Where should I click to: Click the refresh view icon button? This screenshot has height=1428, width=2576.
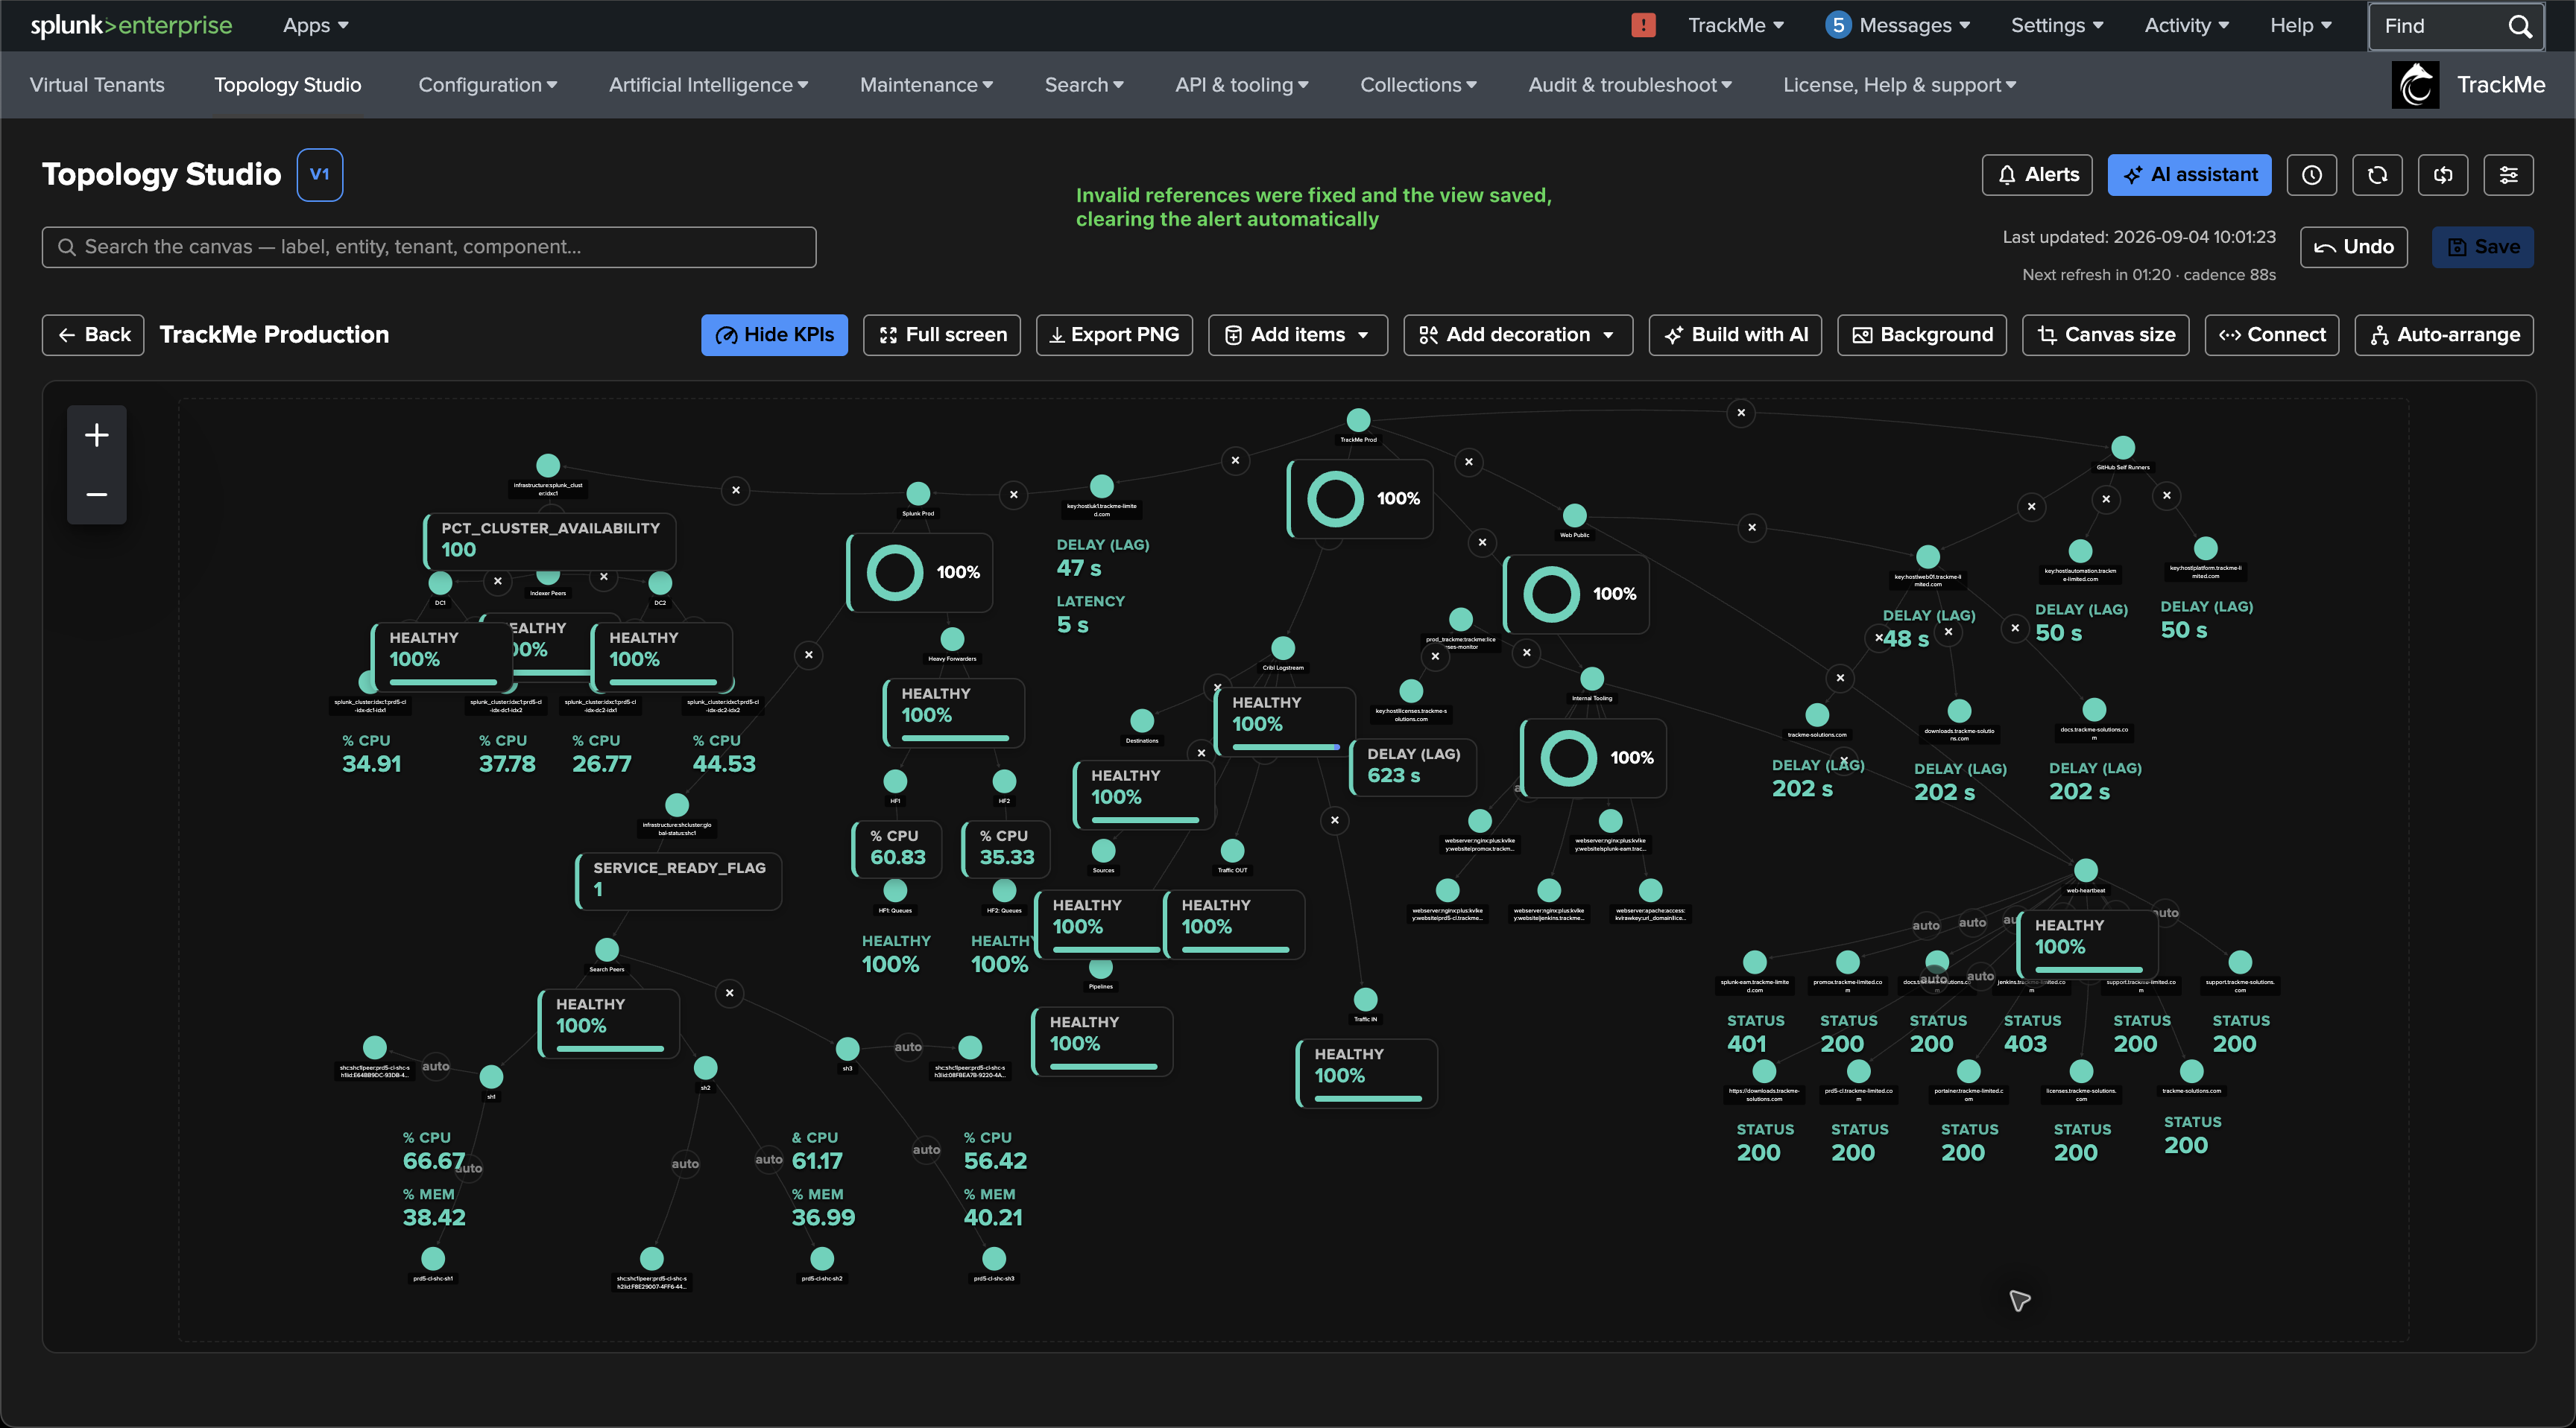(x=2377, y=175)
